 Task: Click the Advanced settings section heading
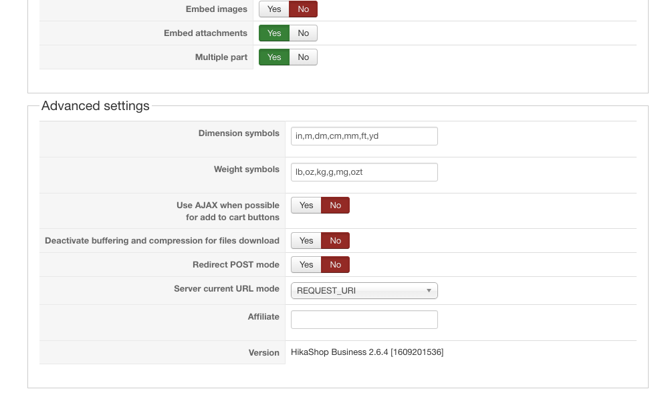pos(96,106)
